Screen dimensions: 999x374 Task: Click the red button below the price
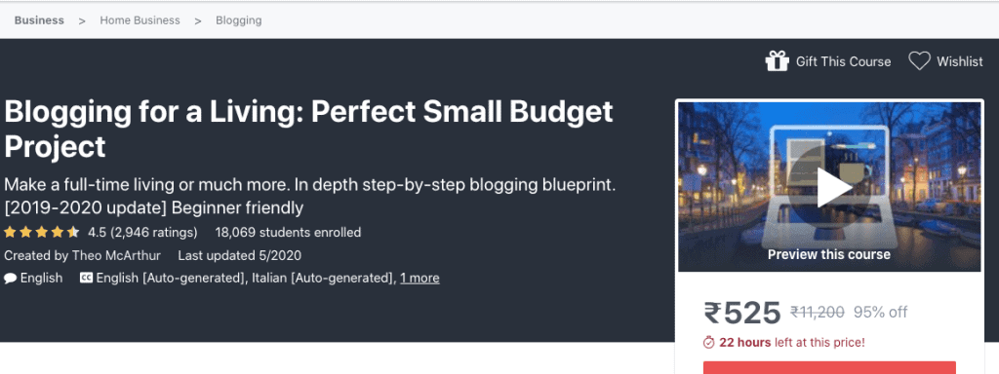[x=829, y=367]
